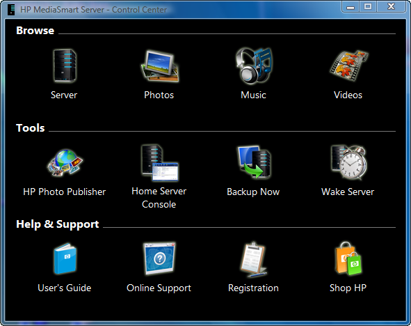Select the "Online Support" text label
Viewport: 411px width, 326px height.
tap(159, 288)
